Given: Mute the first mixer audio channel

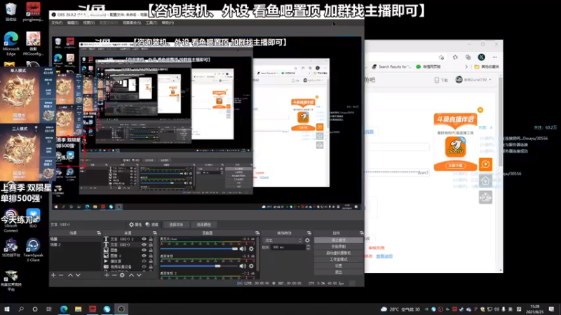Looking at the screenshot, I should pyautogui.click(x=243, y=248).
